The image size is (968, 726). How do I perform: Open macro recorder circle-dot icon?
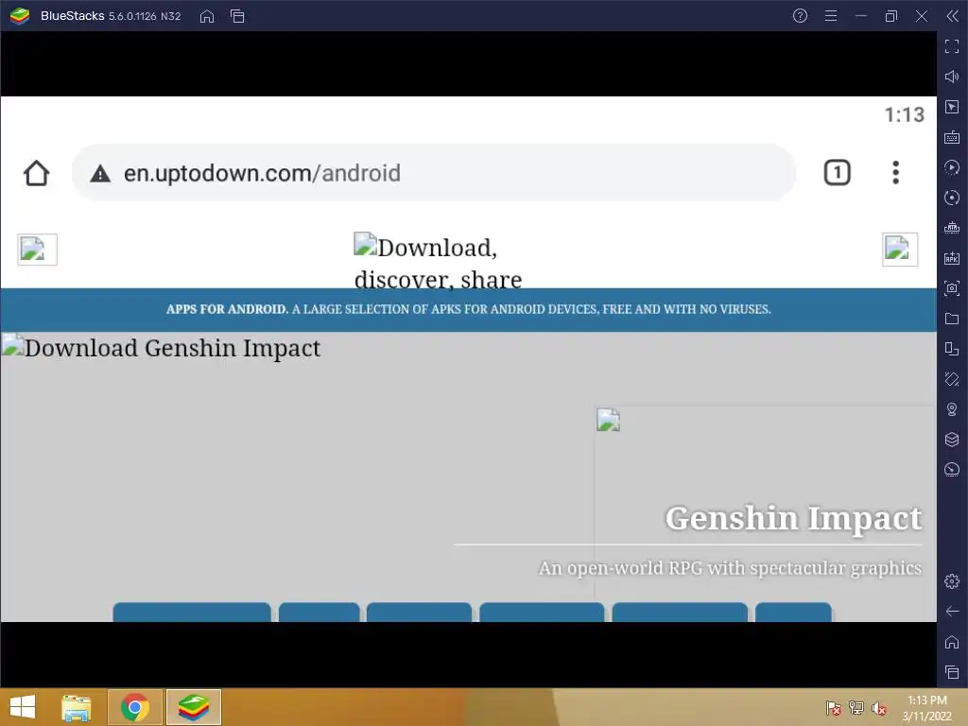[x=951, y=198]
